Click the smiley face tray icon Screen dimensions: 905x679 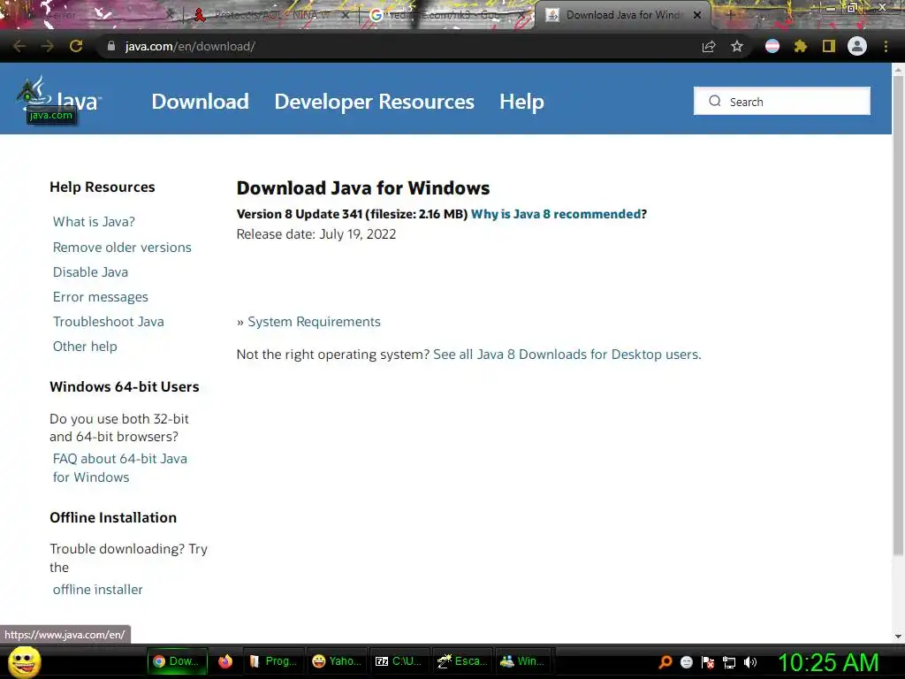coord(686,662)
